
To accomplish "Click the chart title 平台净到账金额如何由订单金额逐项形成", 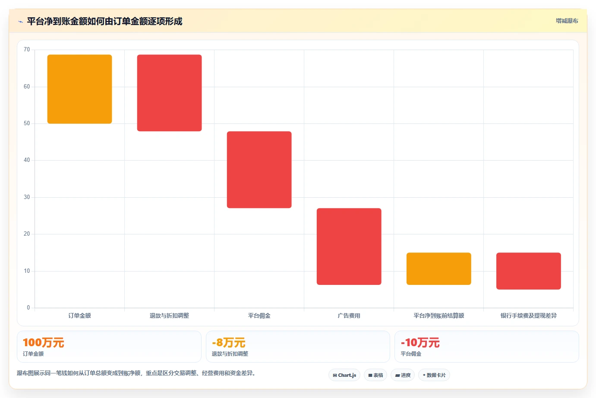I will tap(105, 21).
